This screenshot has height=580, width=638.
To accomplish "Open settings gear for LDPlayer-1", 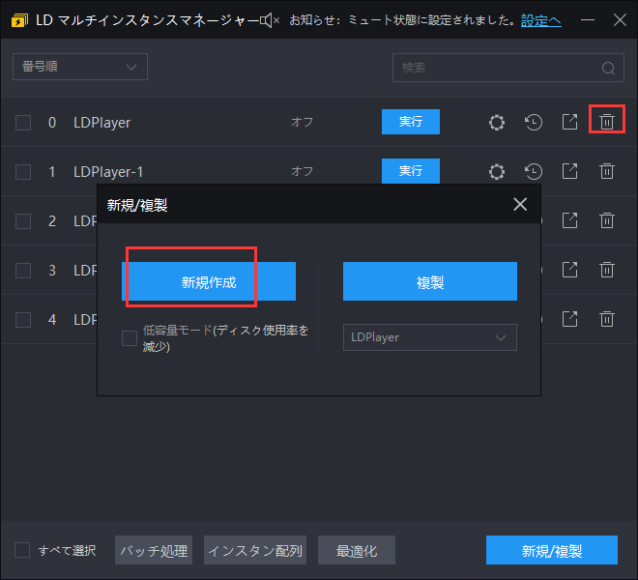I will pos(497,171).
